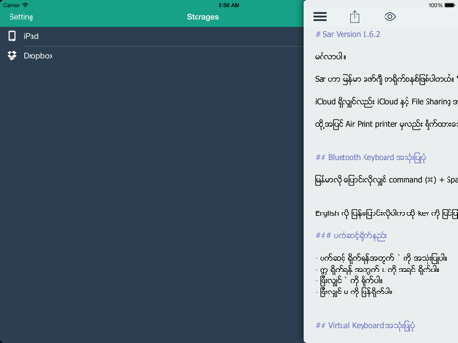
Task: Toggle preview with the eye icon
Action: coord(390,16)
